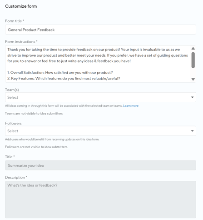Click the Key Features question line

click(x=64, y=78)
